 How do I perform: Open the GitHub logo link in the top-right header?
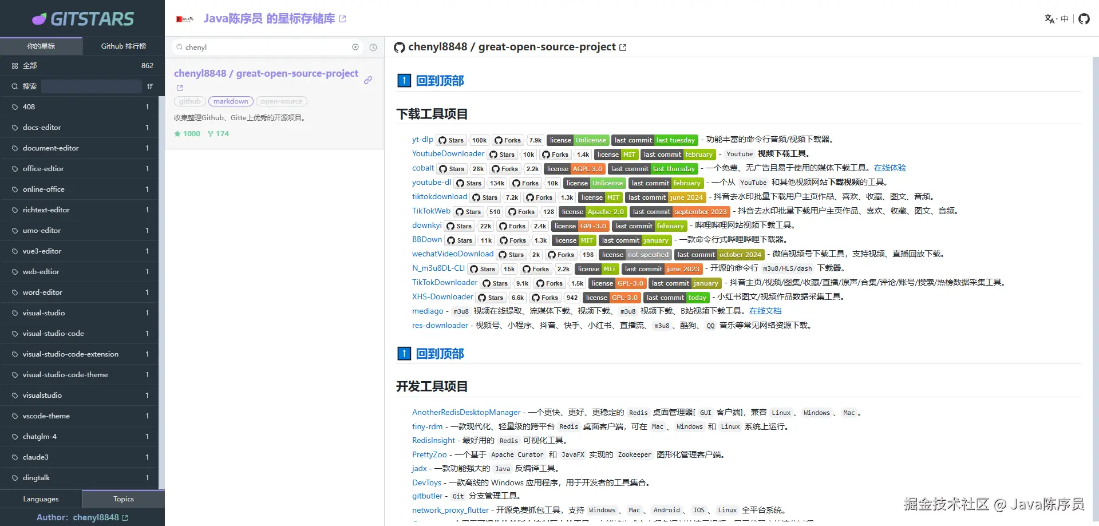coord(1084,19)
